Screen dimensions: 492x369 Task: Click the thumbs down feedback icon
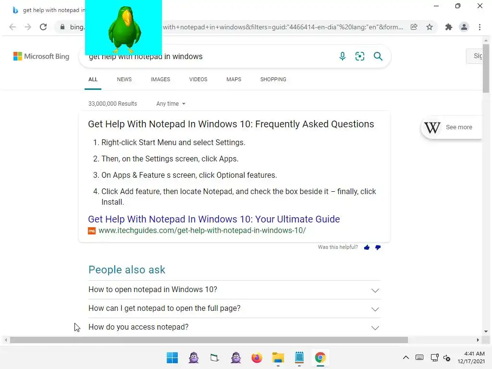click(378, 247)
